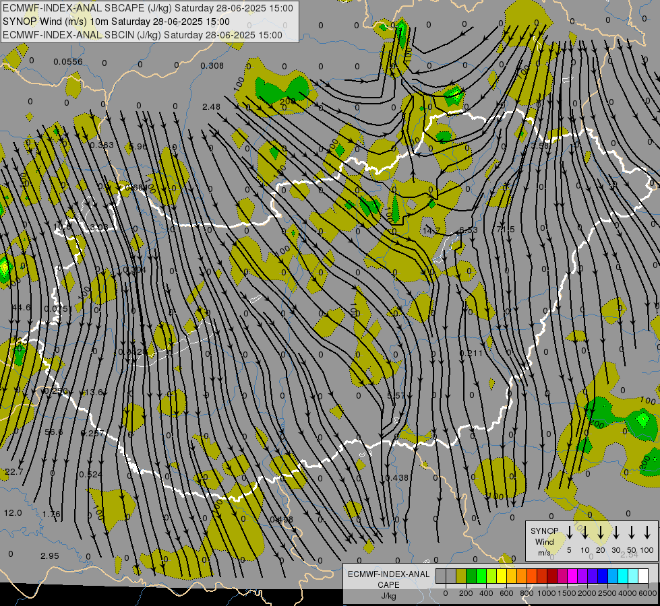This screenshot has width=660, height=606.
Task: Click the 0.498 value on the map
Action: [281, 519]
